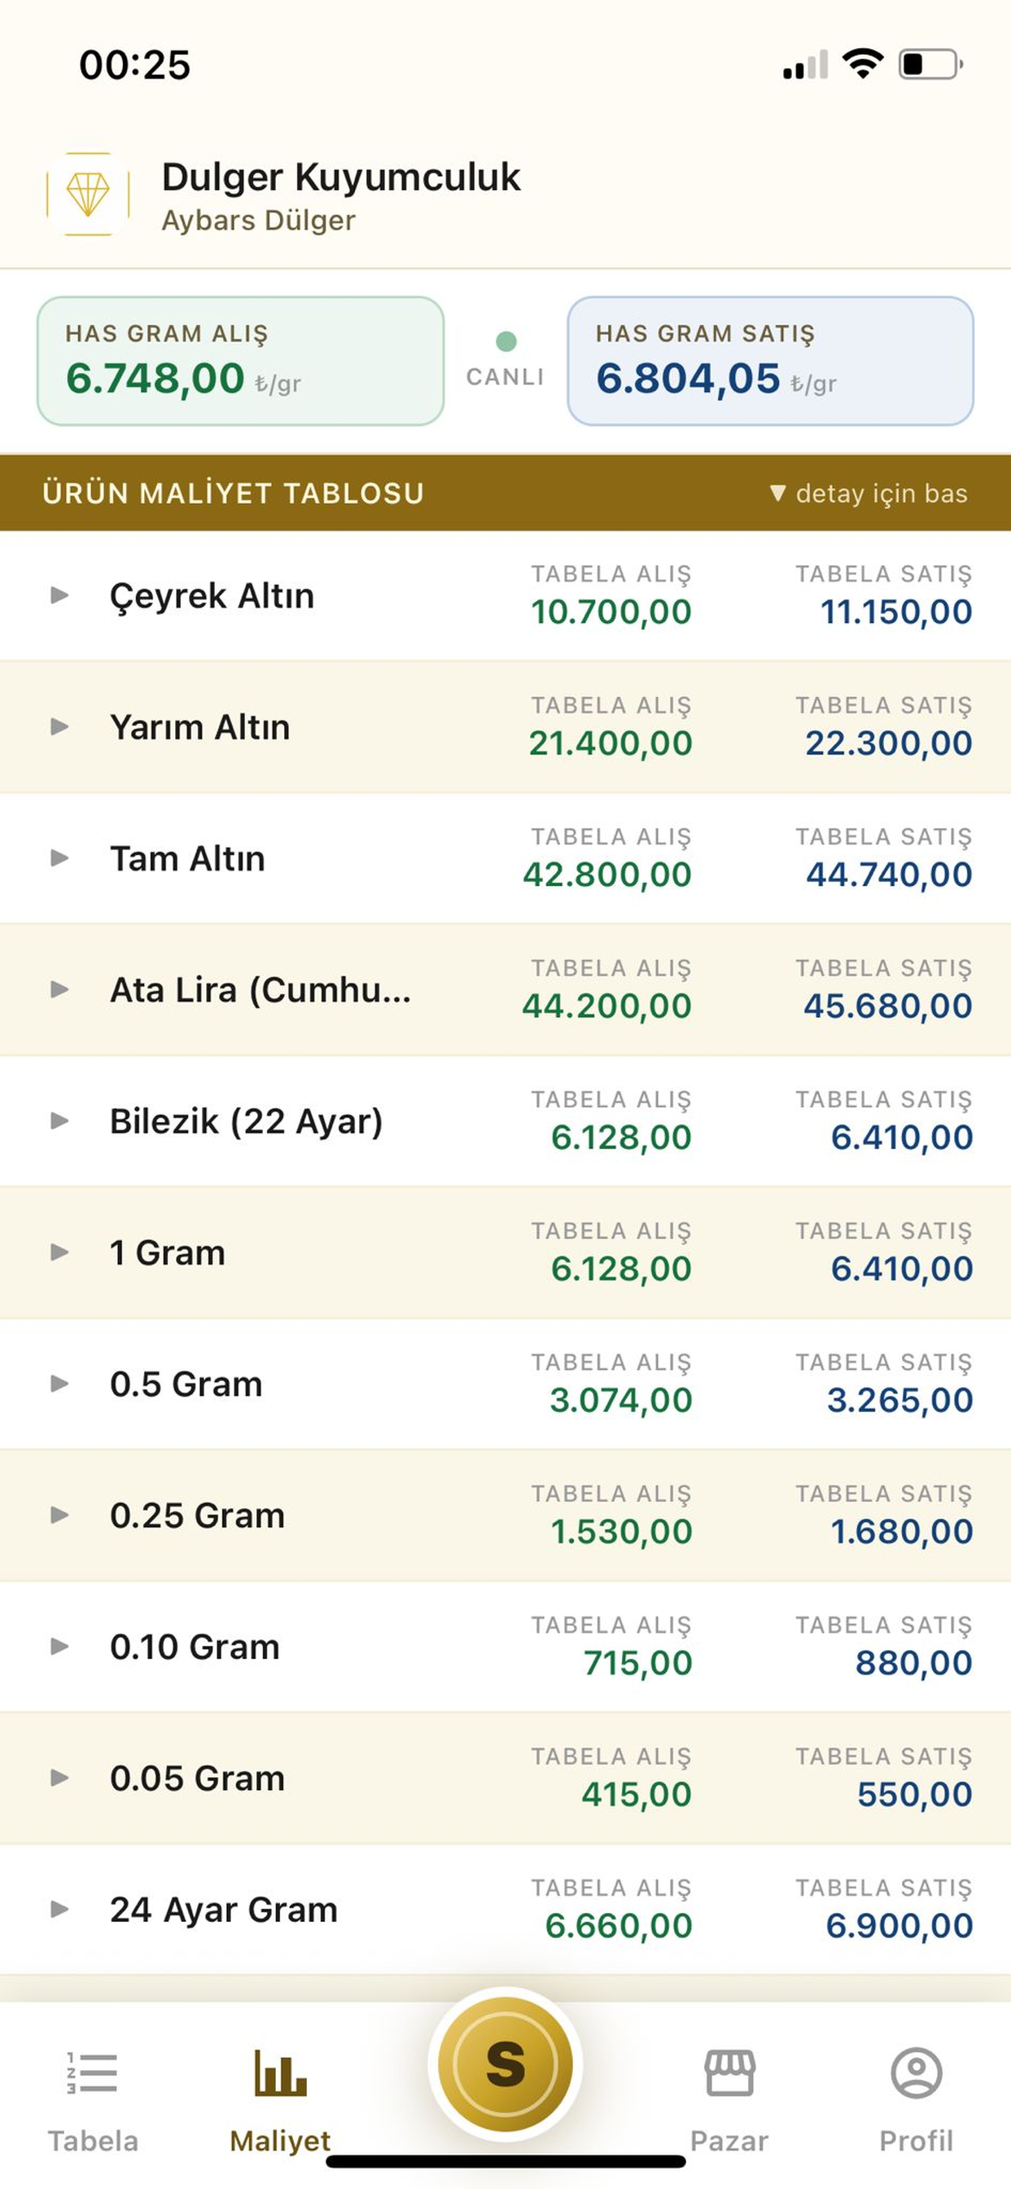Open the Pazar storefront icon

(x=729, y=2073)
